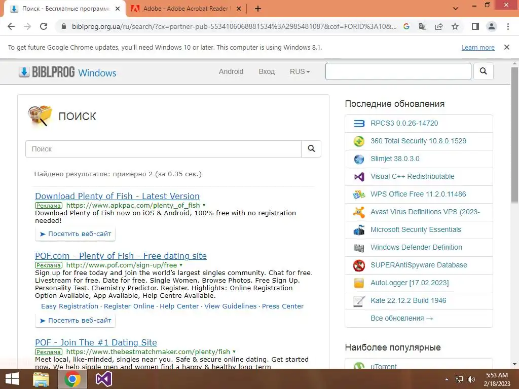
Task: Bookmark this page with star
Action: (455, 26)
